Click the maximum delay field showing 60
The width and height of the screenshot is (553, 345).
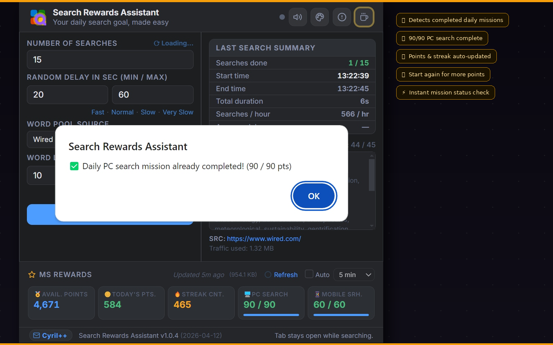pyautogui.click(x=153, y=94)
